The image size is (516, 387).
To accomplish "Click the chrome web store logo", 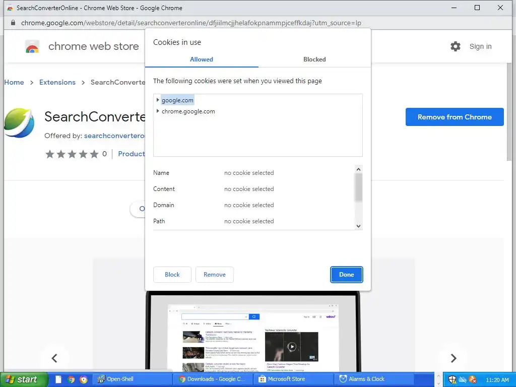I will coord(32,47).
